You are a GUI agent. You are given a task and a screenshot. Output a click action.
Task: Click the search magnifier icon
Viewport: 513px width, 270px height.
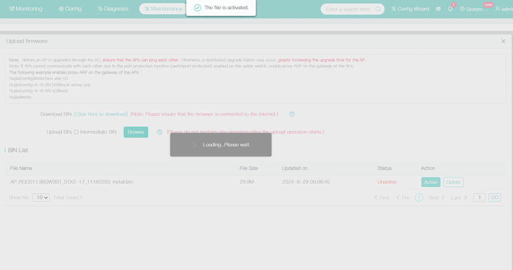[378, 9]
